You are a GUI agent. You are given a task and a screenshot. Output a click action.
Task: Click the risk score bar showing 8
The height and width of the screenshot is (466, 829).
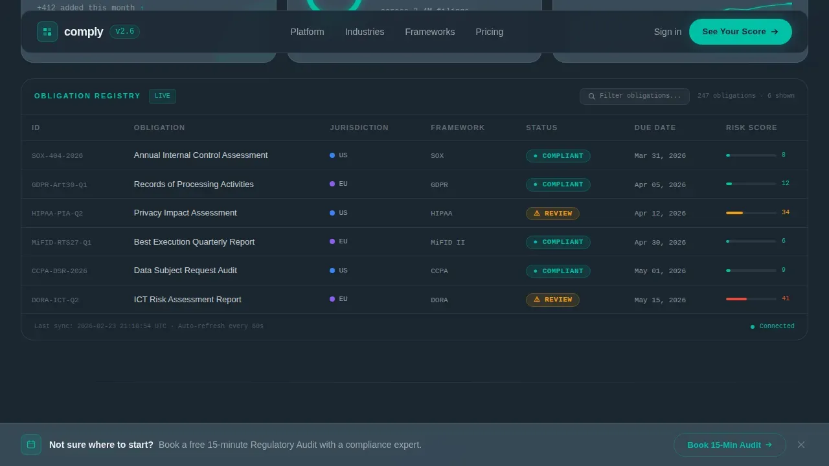(751, 155)
